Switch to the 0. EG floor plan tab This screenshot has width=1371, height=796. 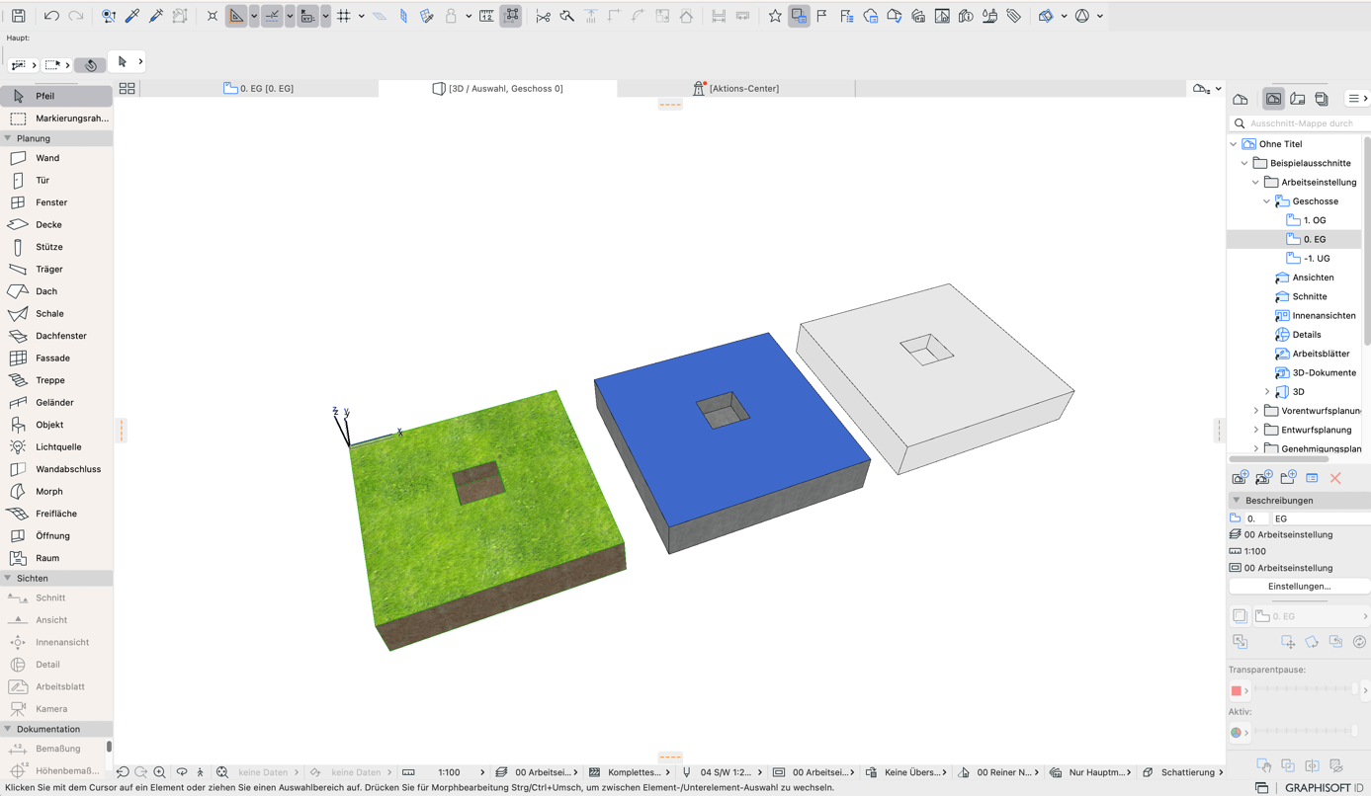pyautogui.click(x=259, y=88)
